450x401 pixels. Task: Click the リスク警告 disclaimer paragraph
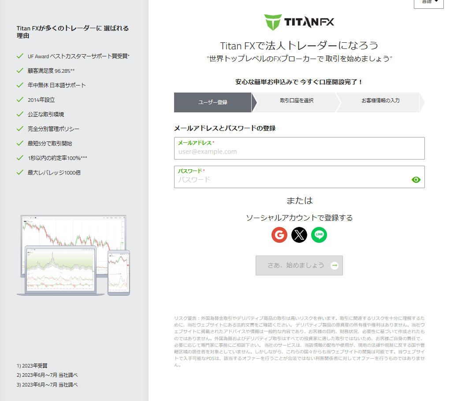coord(299,342)
